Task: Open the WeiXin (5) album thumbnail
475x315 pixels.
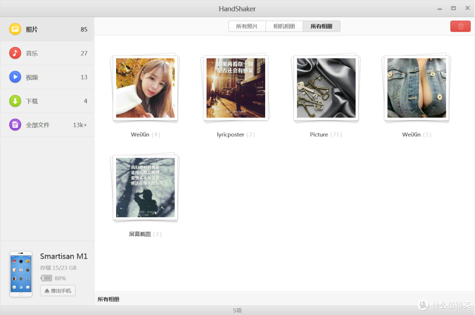Action: click(417, 88)
